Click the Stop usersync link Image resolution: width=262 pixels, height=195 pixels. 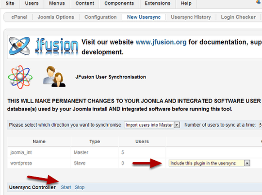tap(80, 187)
